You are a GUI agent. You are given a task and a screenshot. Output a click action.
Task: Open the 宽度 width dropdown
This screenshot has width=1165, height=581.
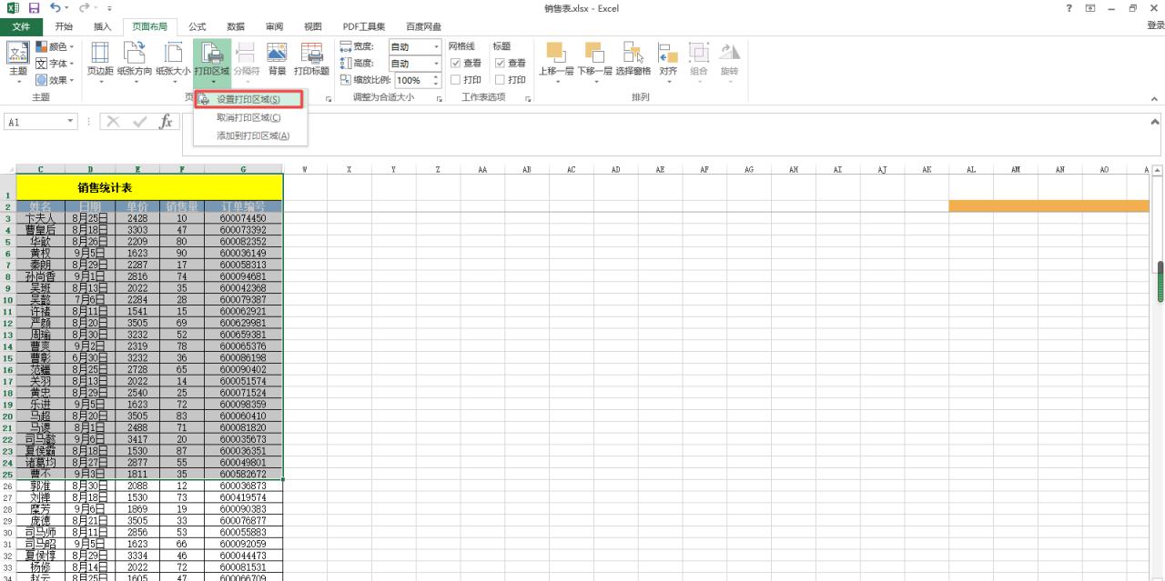(436, 46)
